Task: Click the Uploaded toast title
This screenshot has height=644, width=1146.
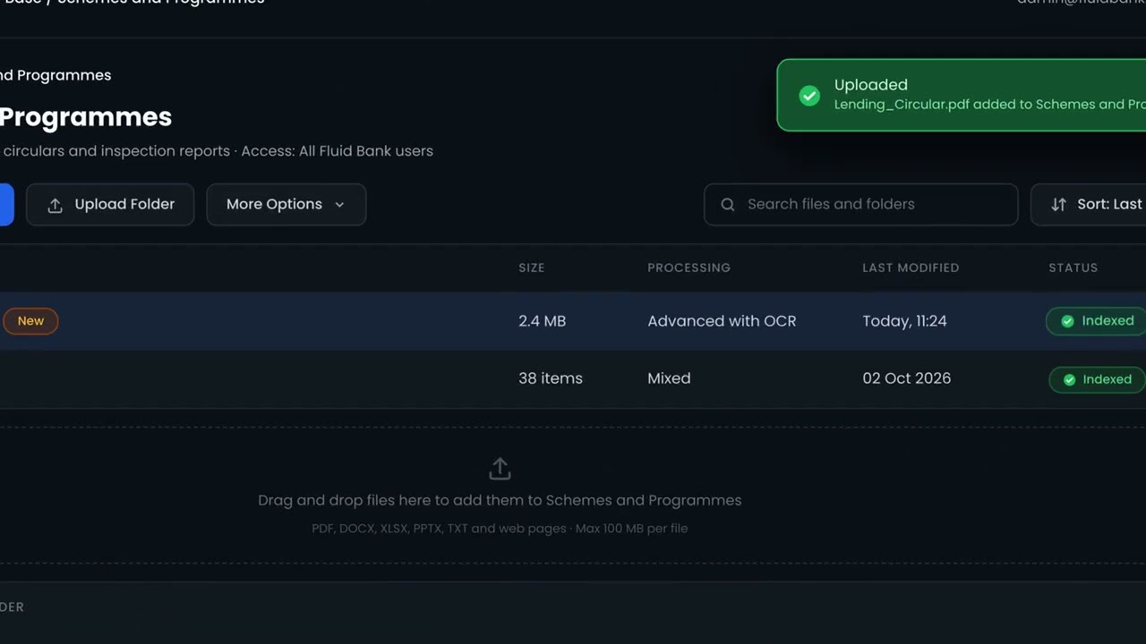Action: click(x=870, y=85)
